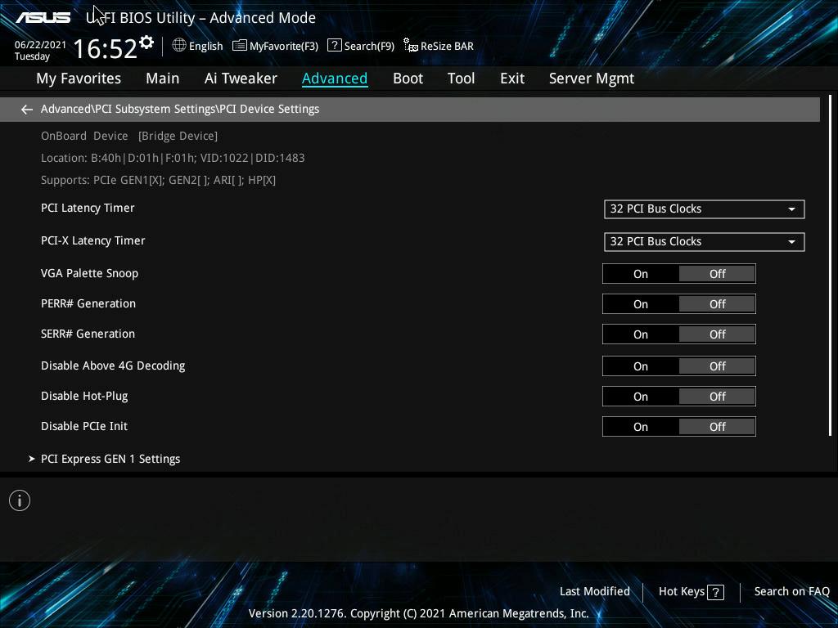838x628 pixels.
Task: Click the back arrow on the breadcrumb bar
Action: click(x=26, y=109)
